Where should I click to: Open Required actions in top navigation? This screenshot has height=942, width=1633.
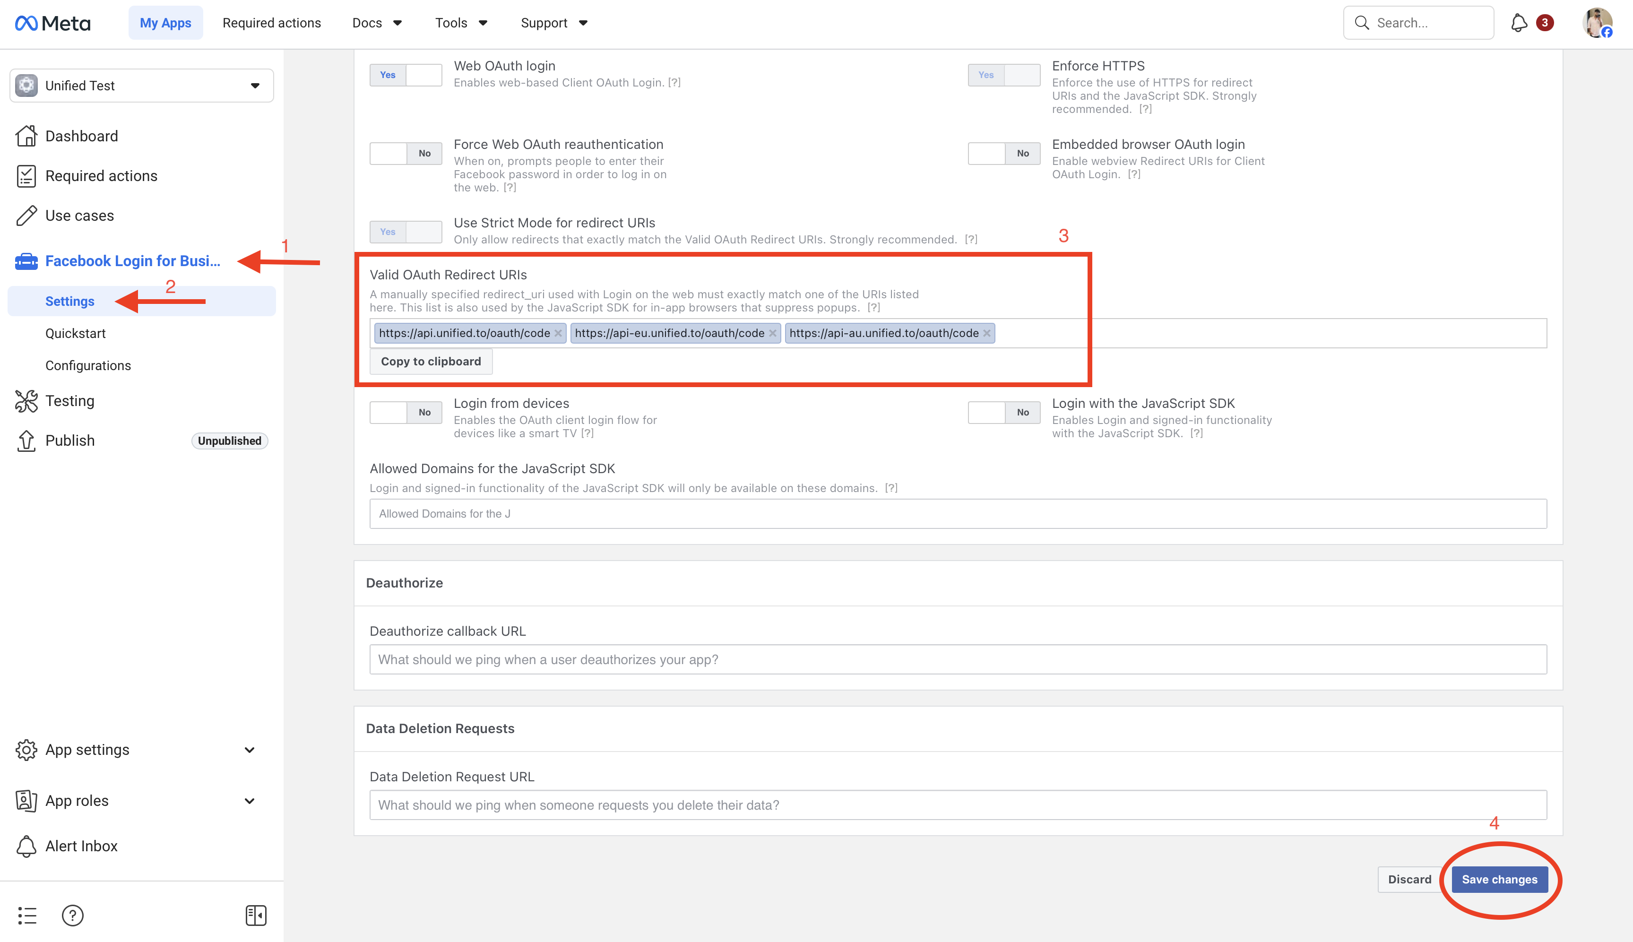click(272, 23)
